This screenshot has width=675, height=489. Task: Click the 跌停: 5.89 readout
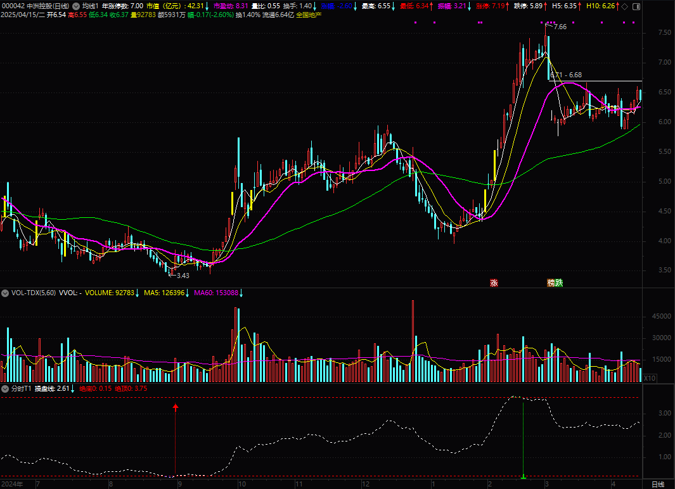coord(528,6)
